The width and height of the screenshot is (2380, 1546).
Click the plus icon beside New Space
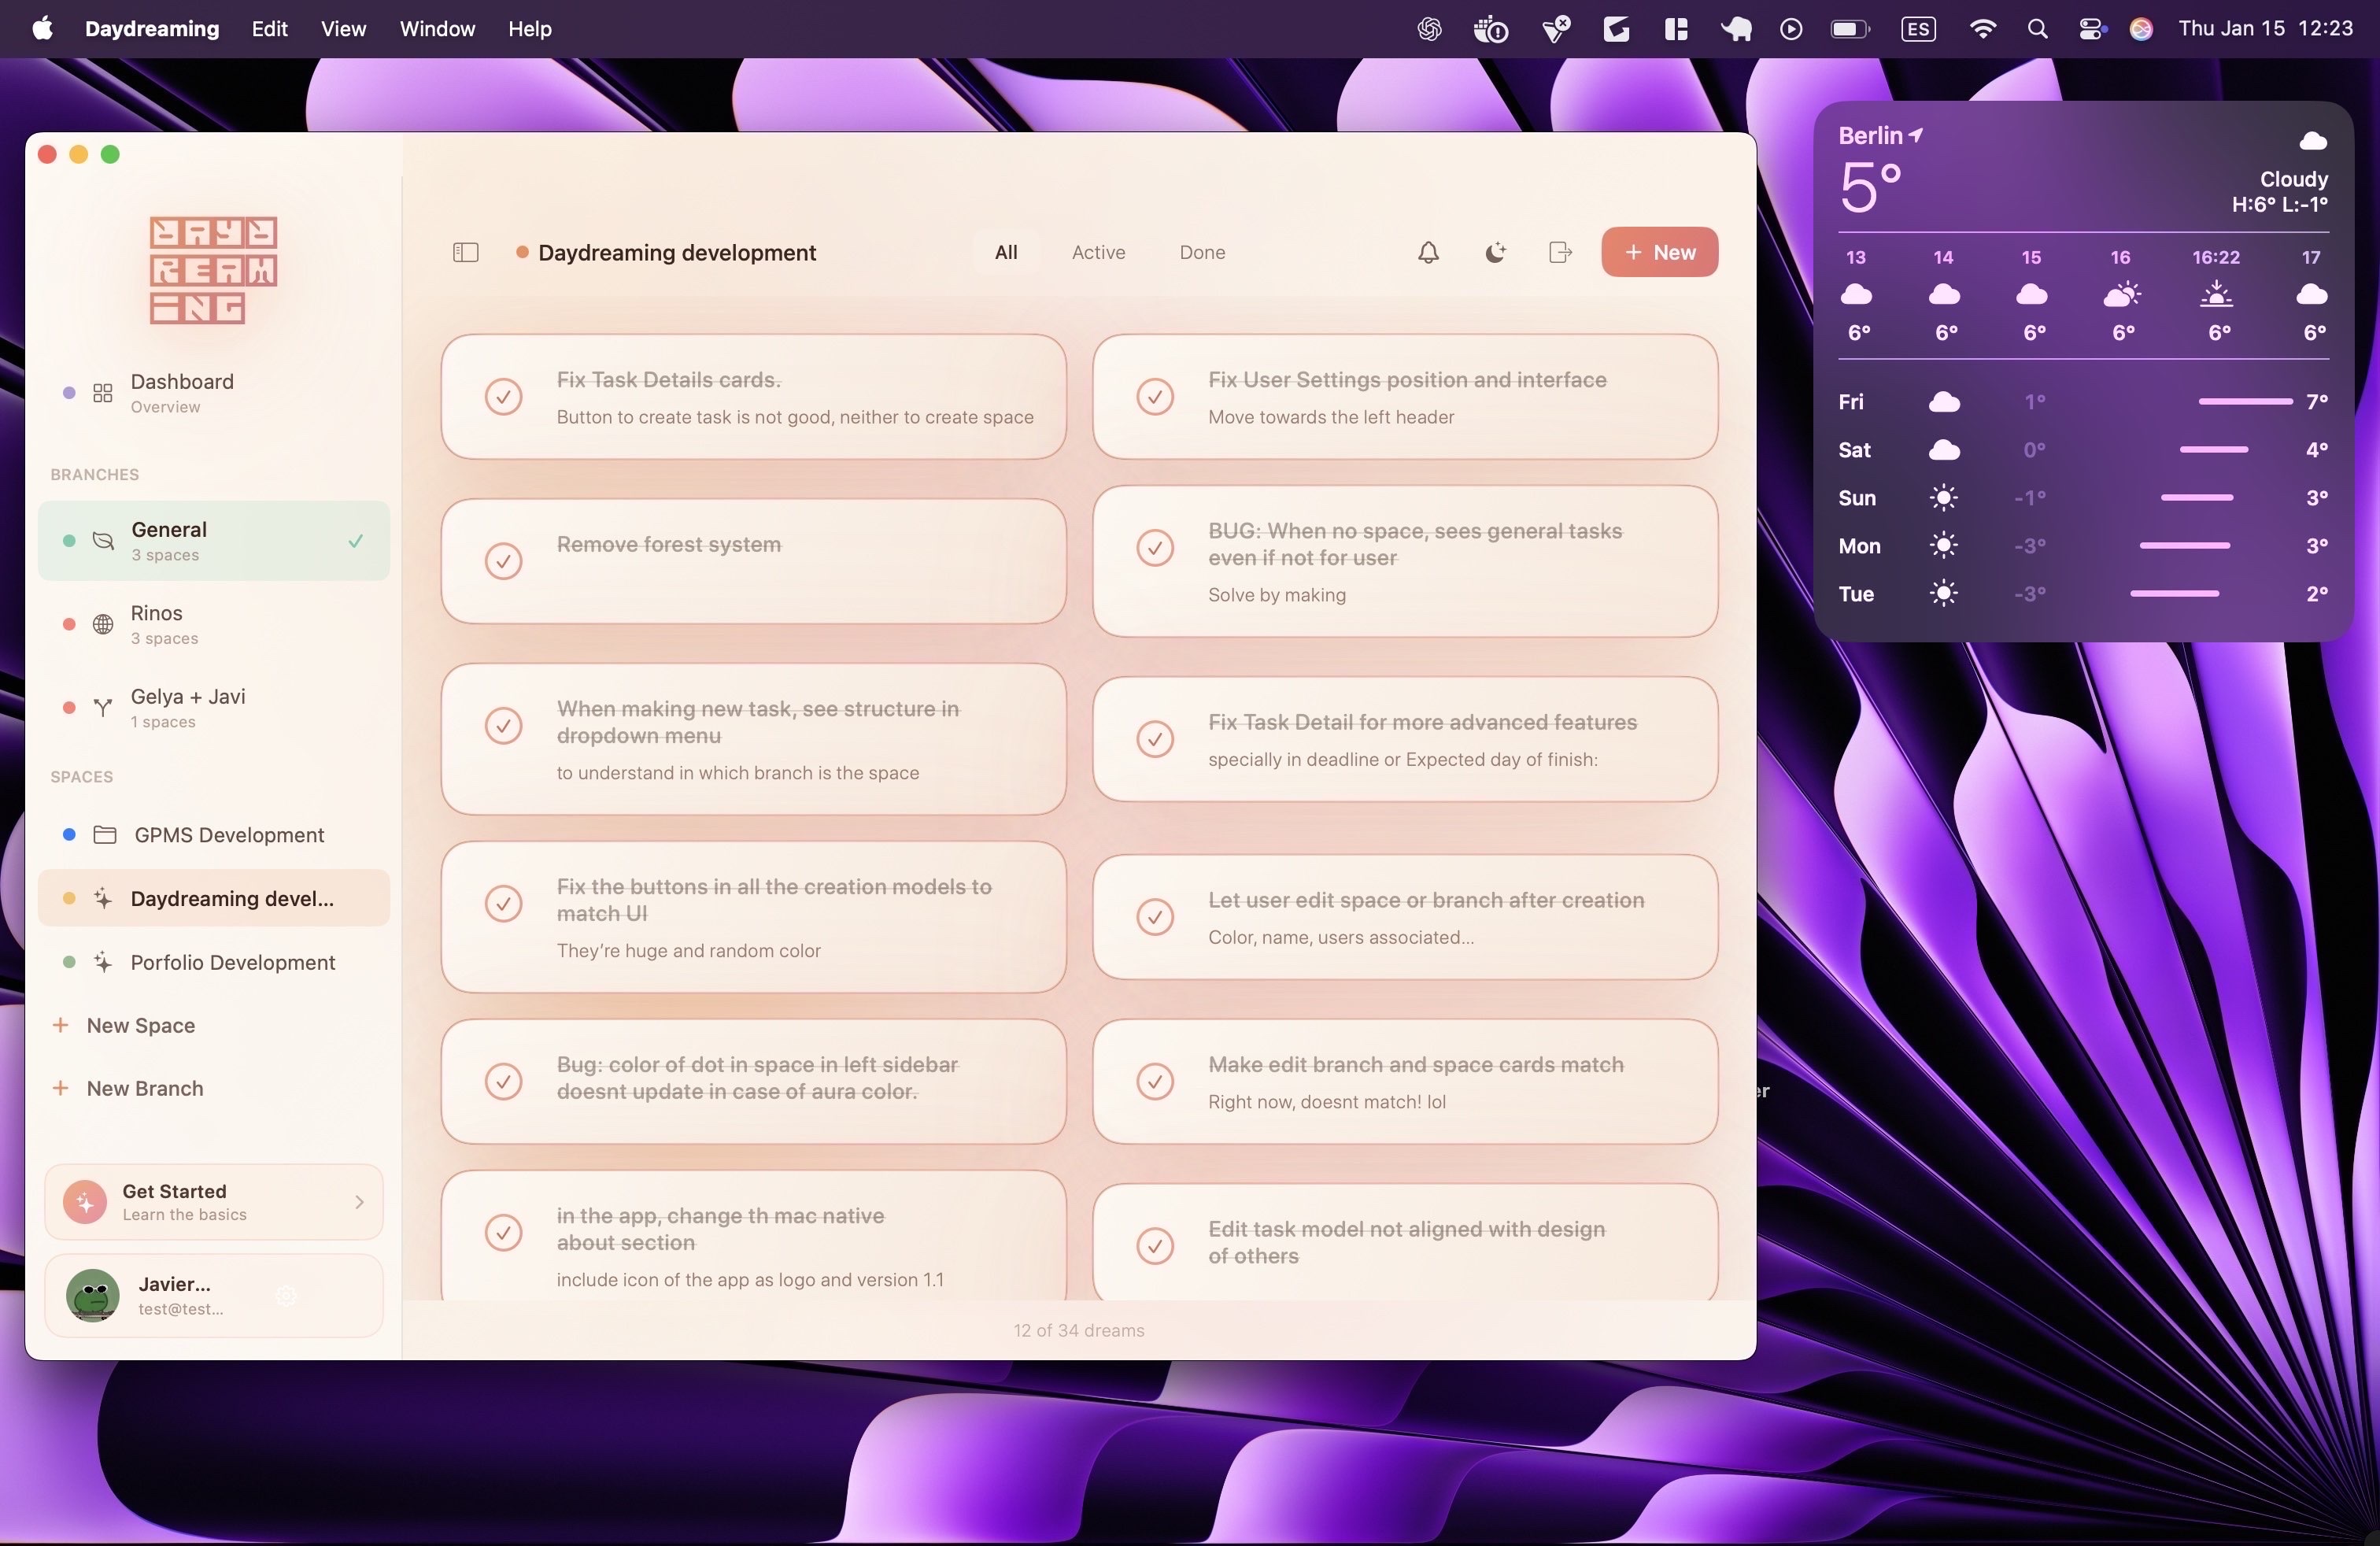click(x=60, y=1025)
